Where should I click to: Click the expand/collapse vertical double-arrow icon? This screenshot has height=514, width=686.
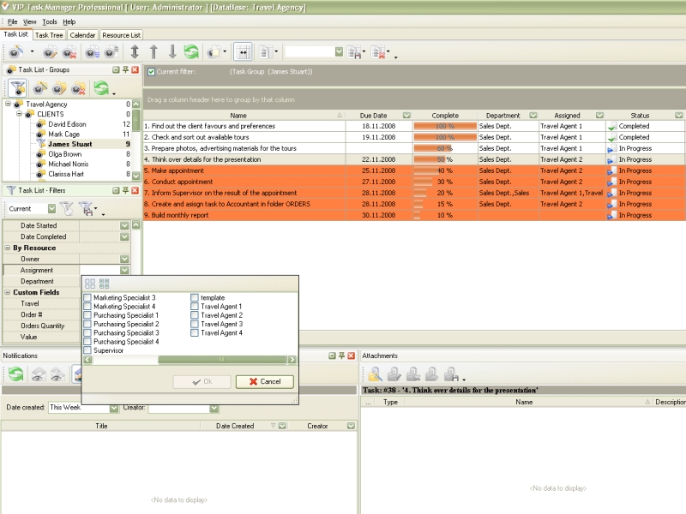tap(135, 52)
